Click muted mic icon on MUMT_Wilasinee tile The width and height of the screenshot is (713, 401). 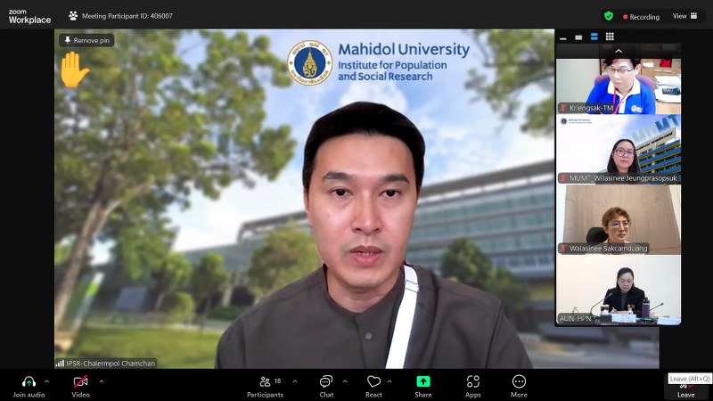(563, 178)
